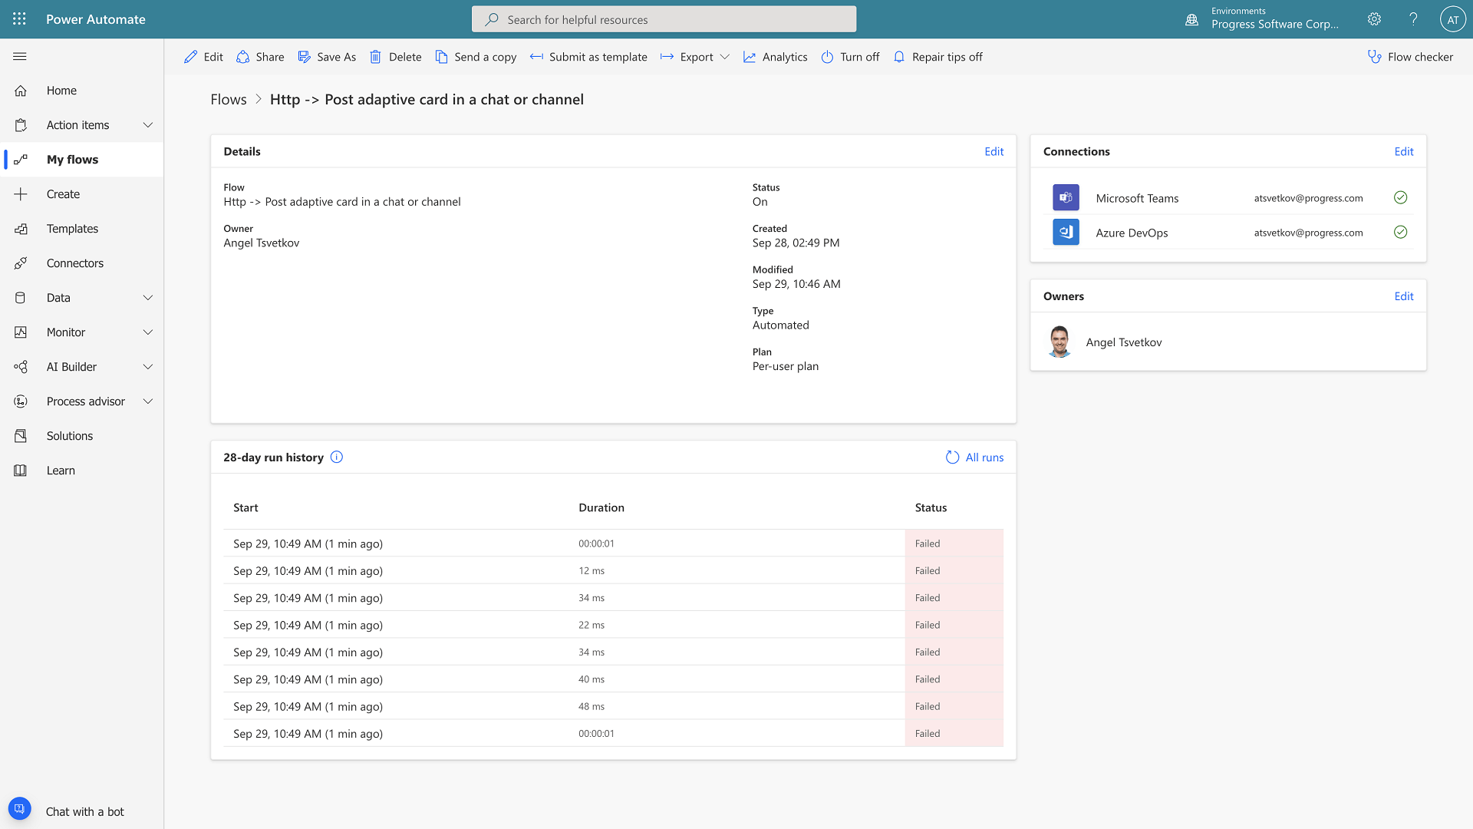Open the Help question mark icon

point(1413,19)
